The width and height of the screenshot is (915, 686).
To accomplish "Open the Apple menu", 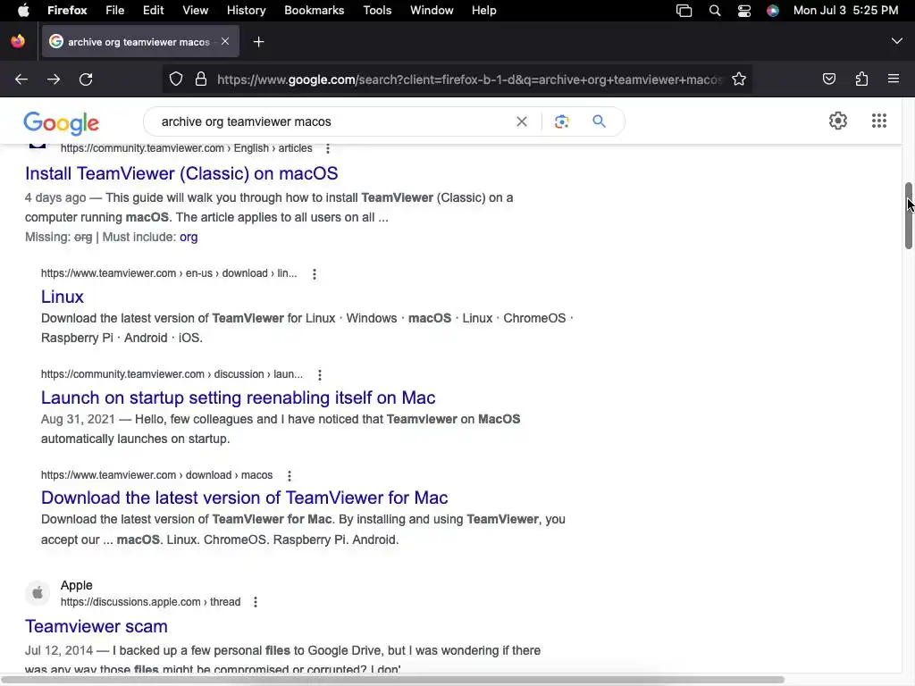I will pyautogui.click(x=23, y=11).
